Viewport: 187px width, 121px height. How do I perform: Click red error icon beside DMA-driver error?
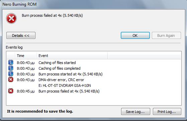click(x=11, y=80)
